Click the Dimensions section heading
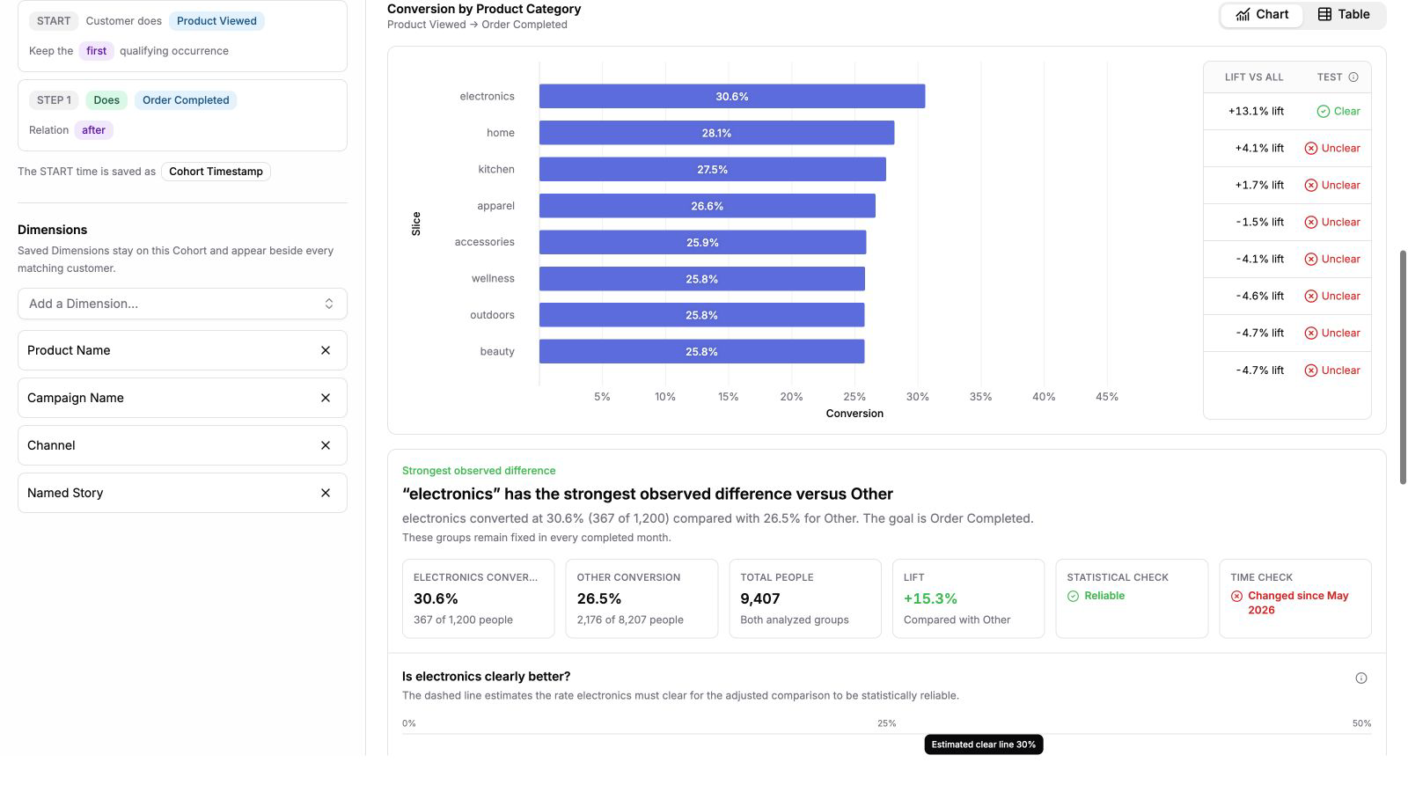Screen dimensions: 1408x792 (x=52, y=230)
